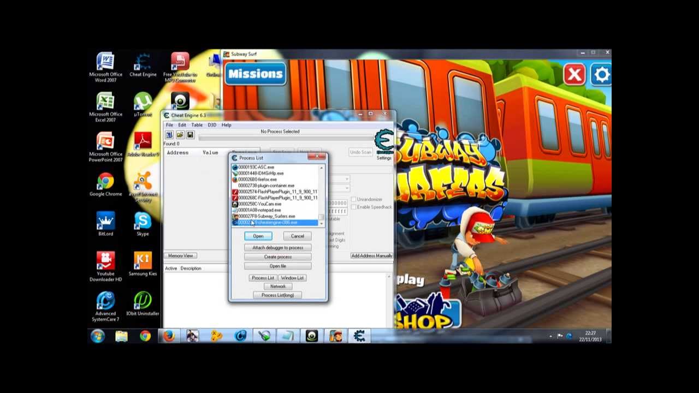Screen dimensions: 699x393
Task: Click Firefox icon on the taskbar
Action: pyautogui.click(x=169, y=336)
